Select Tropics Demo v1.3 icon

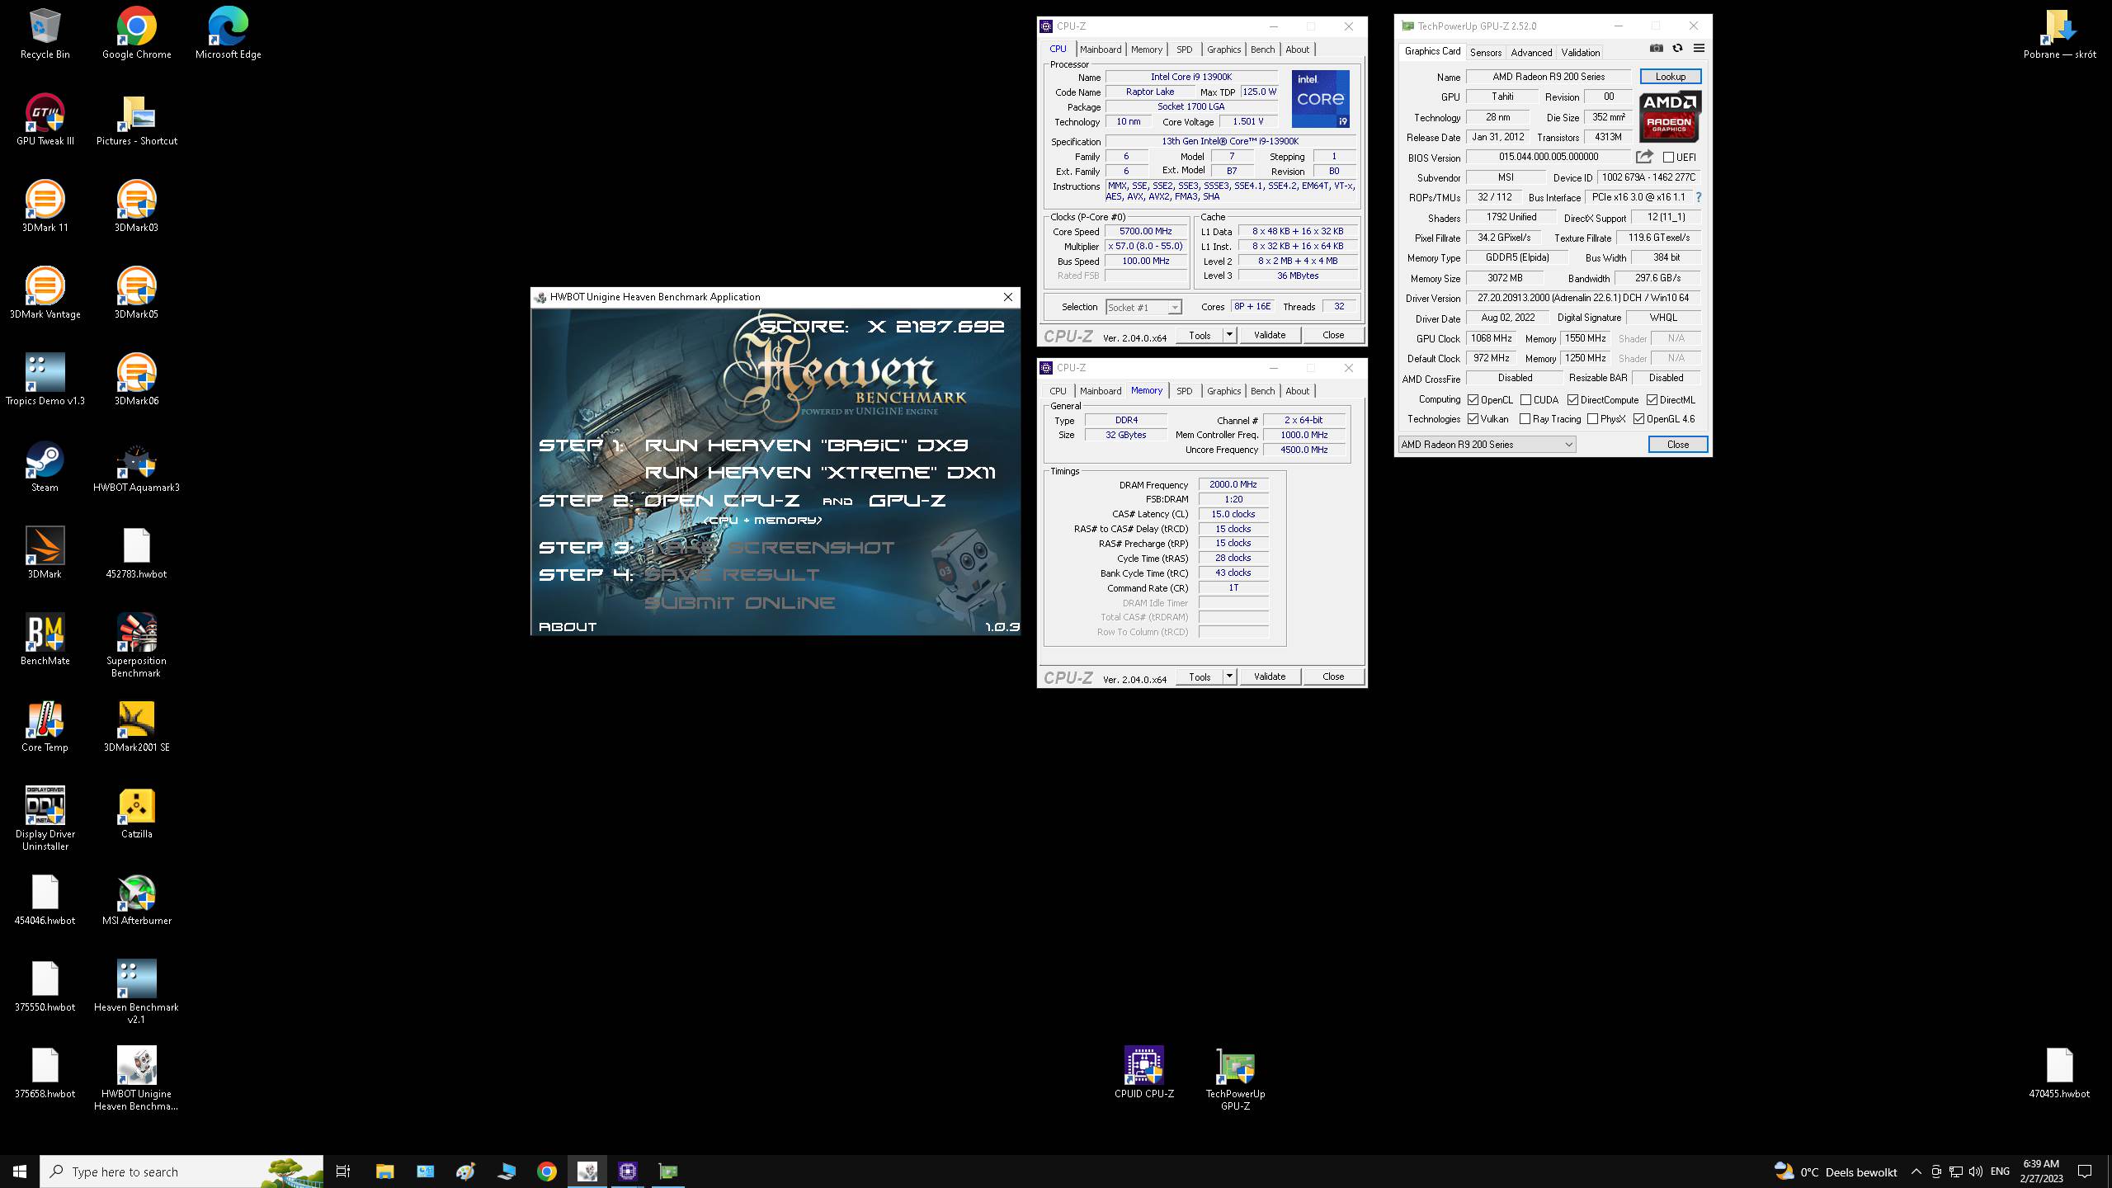[45, 379]
